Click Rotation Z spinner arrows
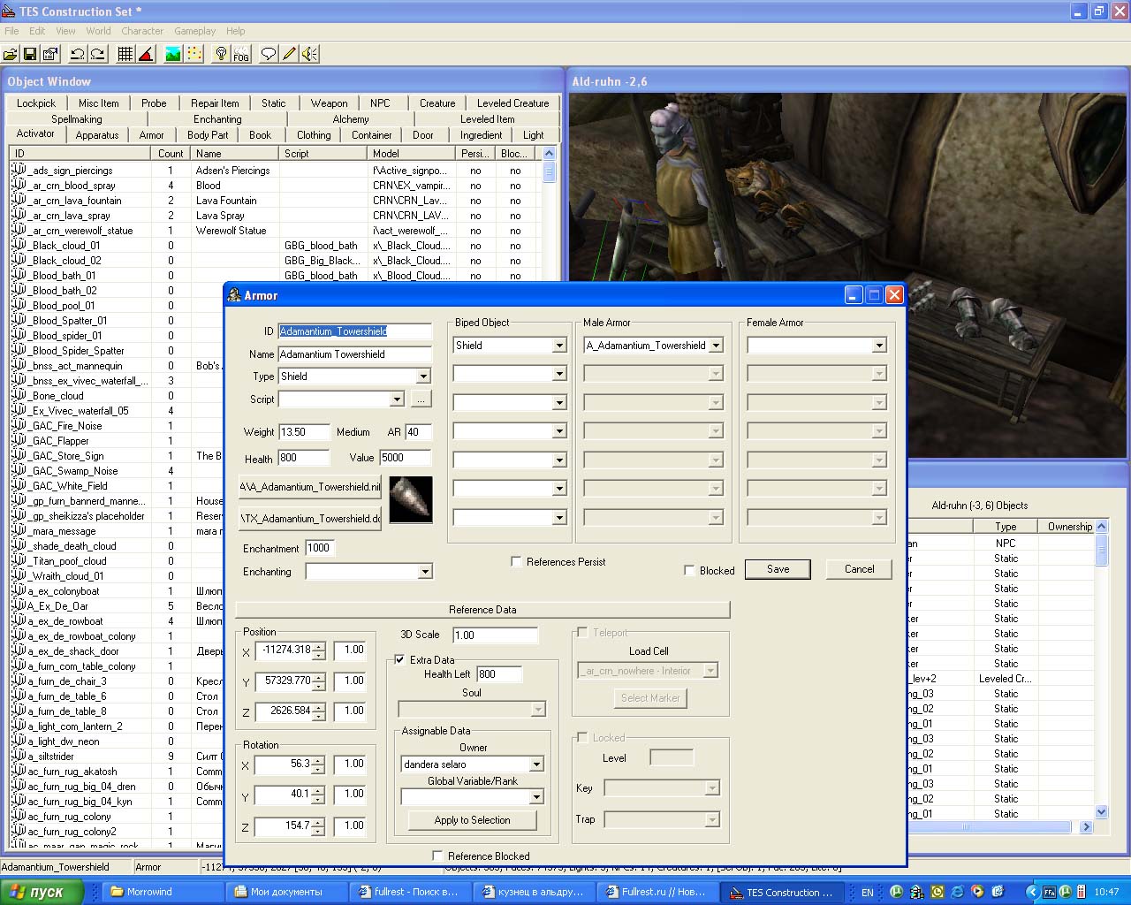 [319, 826]
